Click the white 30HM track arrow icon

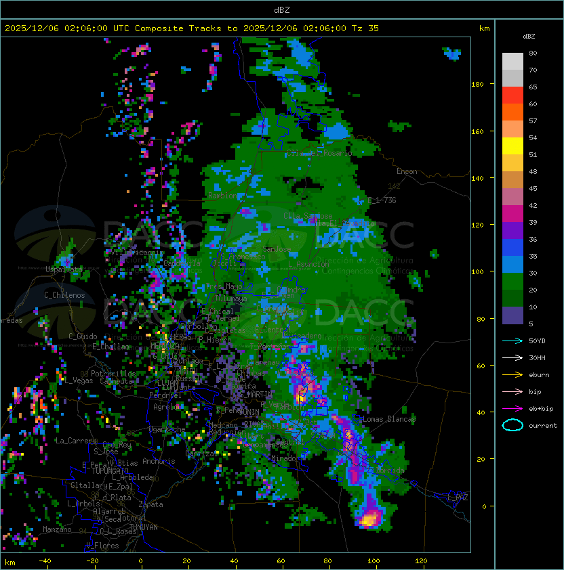[512, 357]
